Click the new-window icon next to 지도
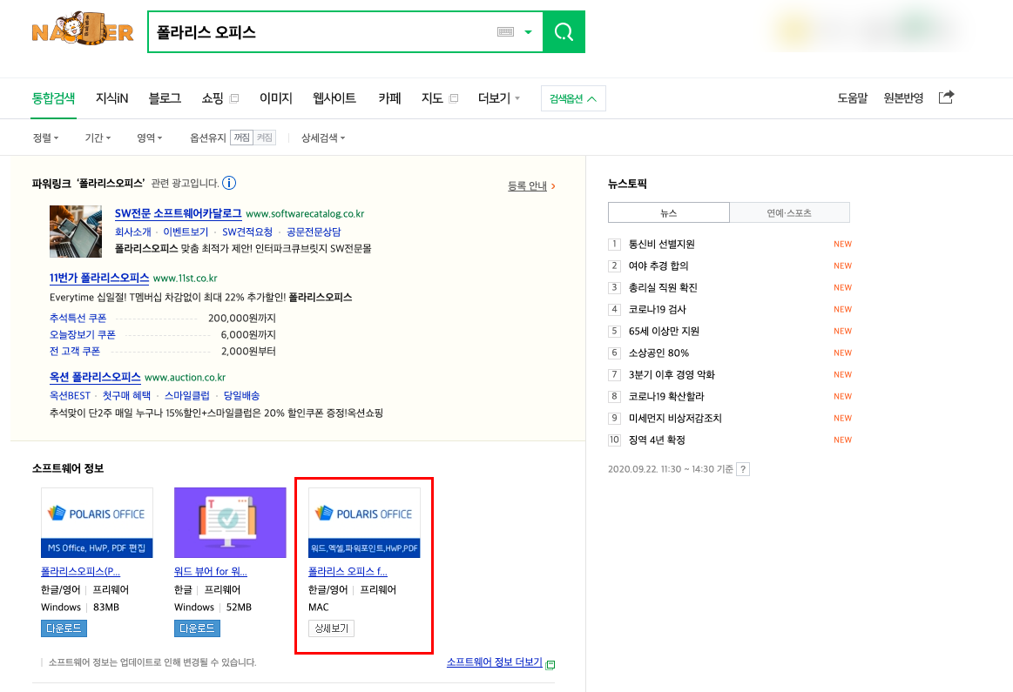The image size is (1013, 692). pyautogui.click(x=454, y=98)
